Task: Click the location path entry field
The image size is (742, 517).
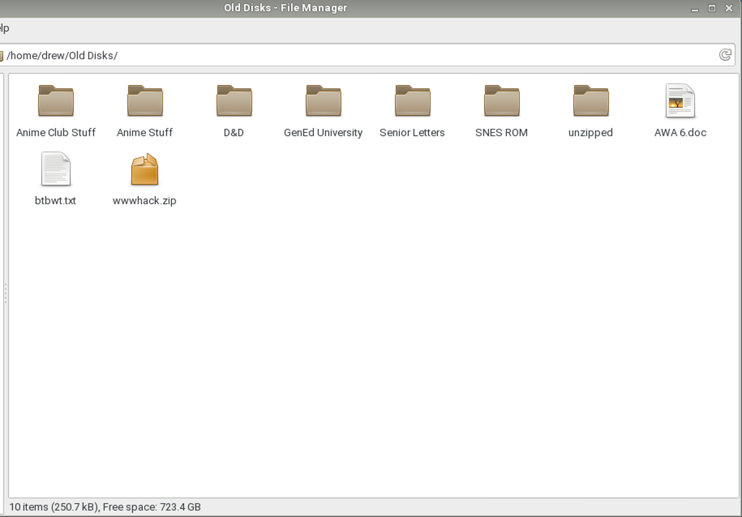Action: tap(362, 55)
